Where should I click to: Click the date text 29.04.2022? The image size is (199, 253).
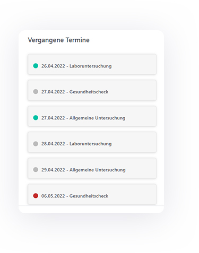[53, 170]
